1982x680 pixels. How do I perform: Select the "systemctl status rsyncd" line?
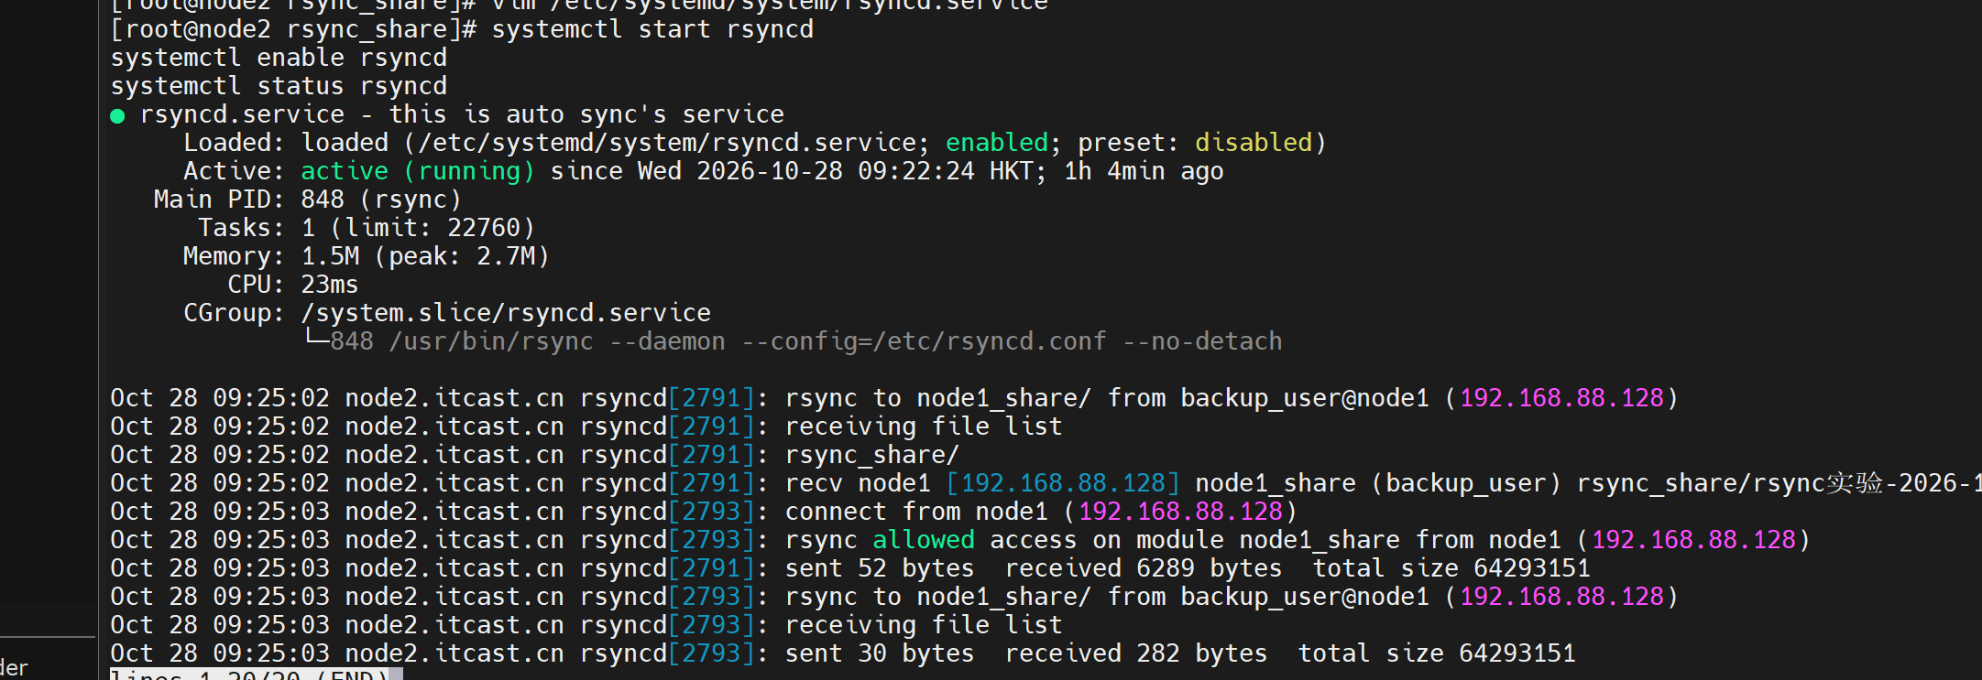click(279, 86)
